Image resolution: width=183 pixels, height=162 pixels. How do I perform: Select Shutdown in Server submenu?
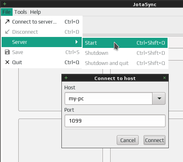pos(125,53)
